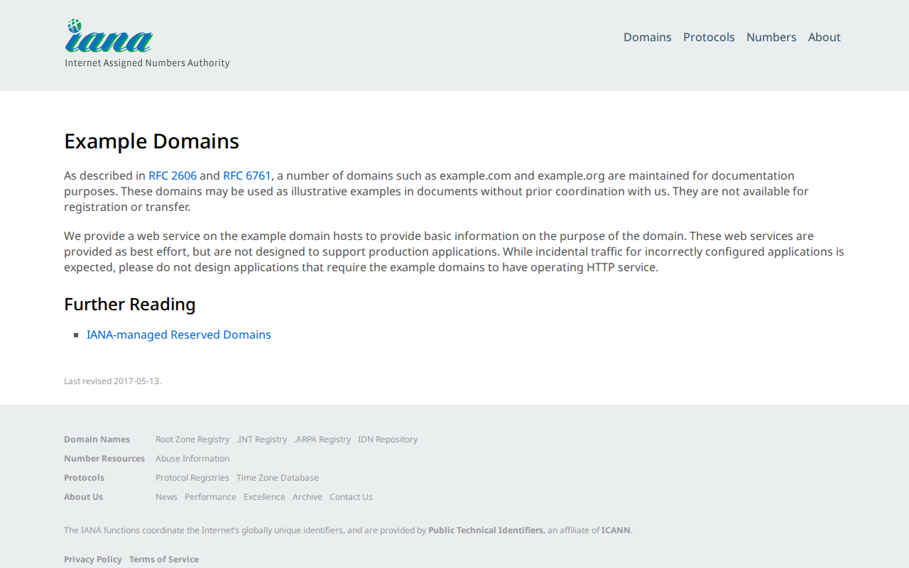Open the .INT Registry link

pos(262,439)
